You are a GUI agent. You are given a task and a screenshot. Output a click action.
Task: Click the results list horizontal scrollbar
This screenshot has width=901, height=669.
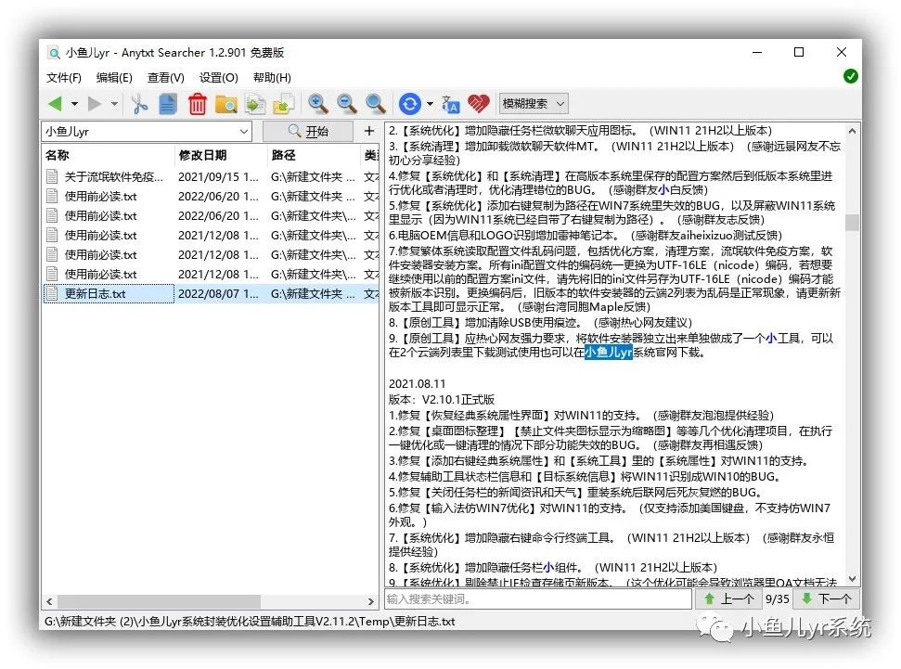(x=211, y=601)
